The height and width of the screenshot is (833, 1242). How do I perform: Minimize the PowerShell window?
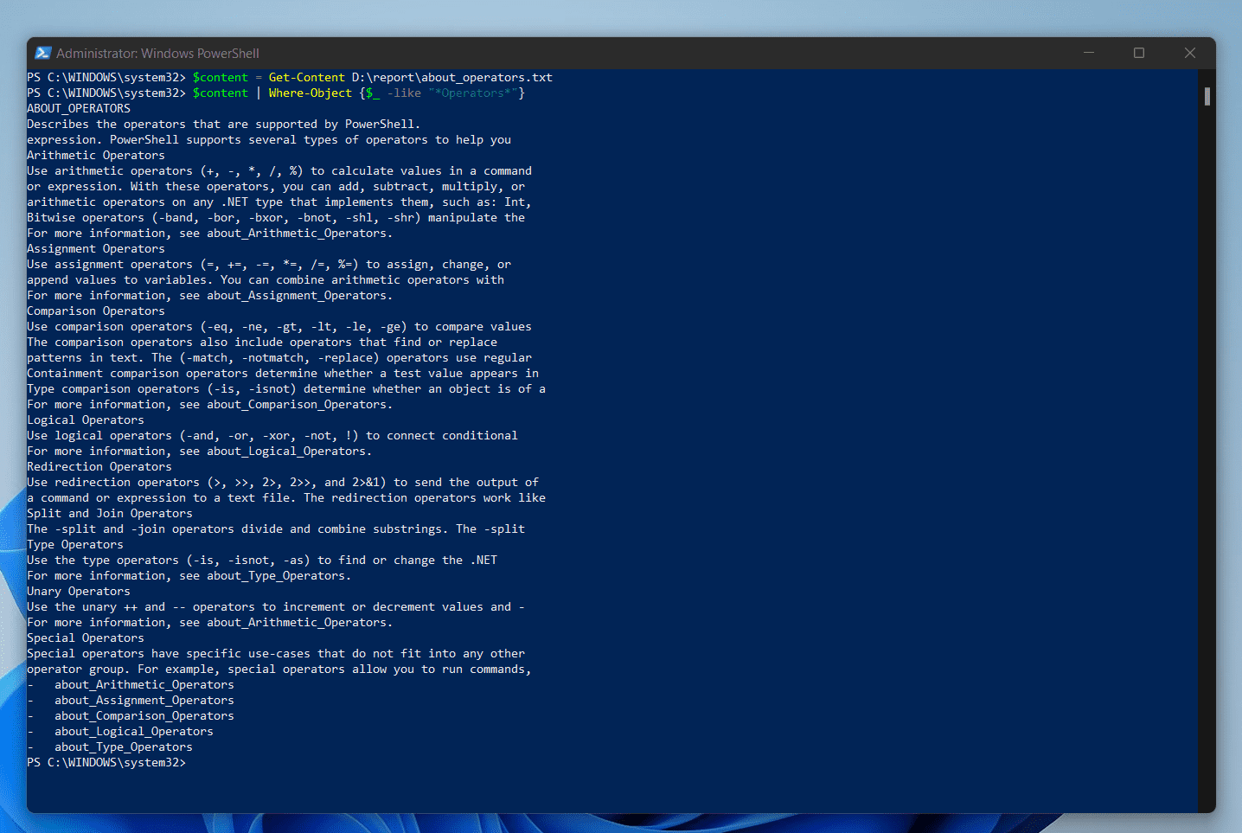(x=1089, y=53)
